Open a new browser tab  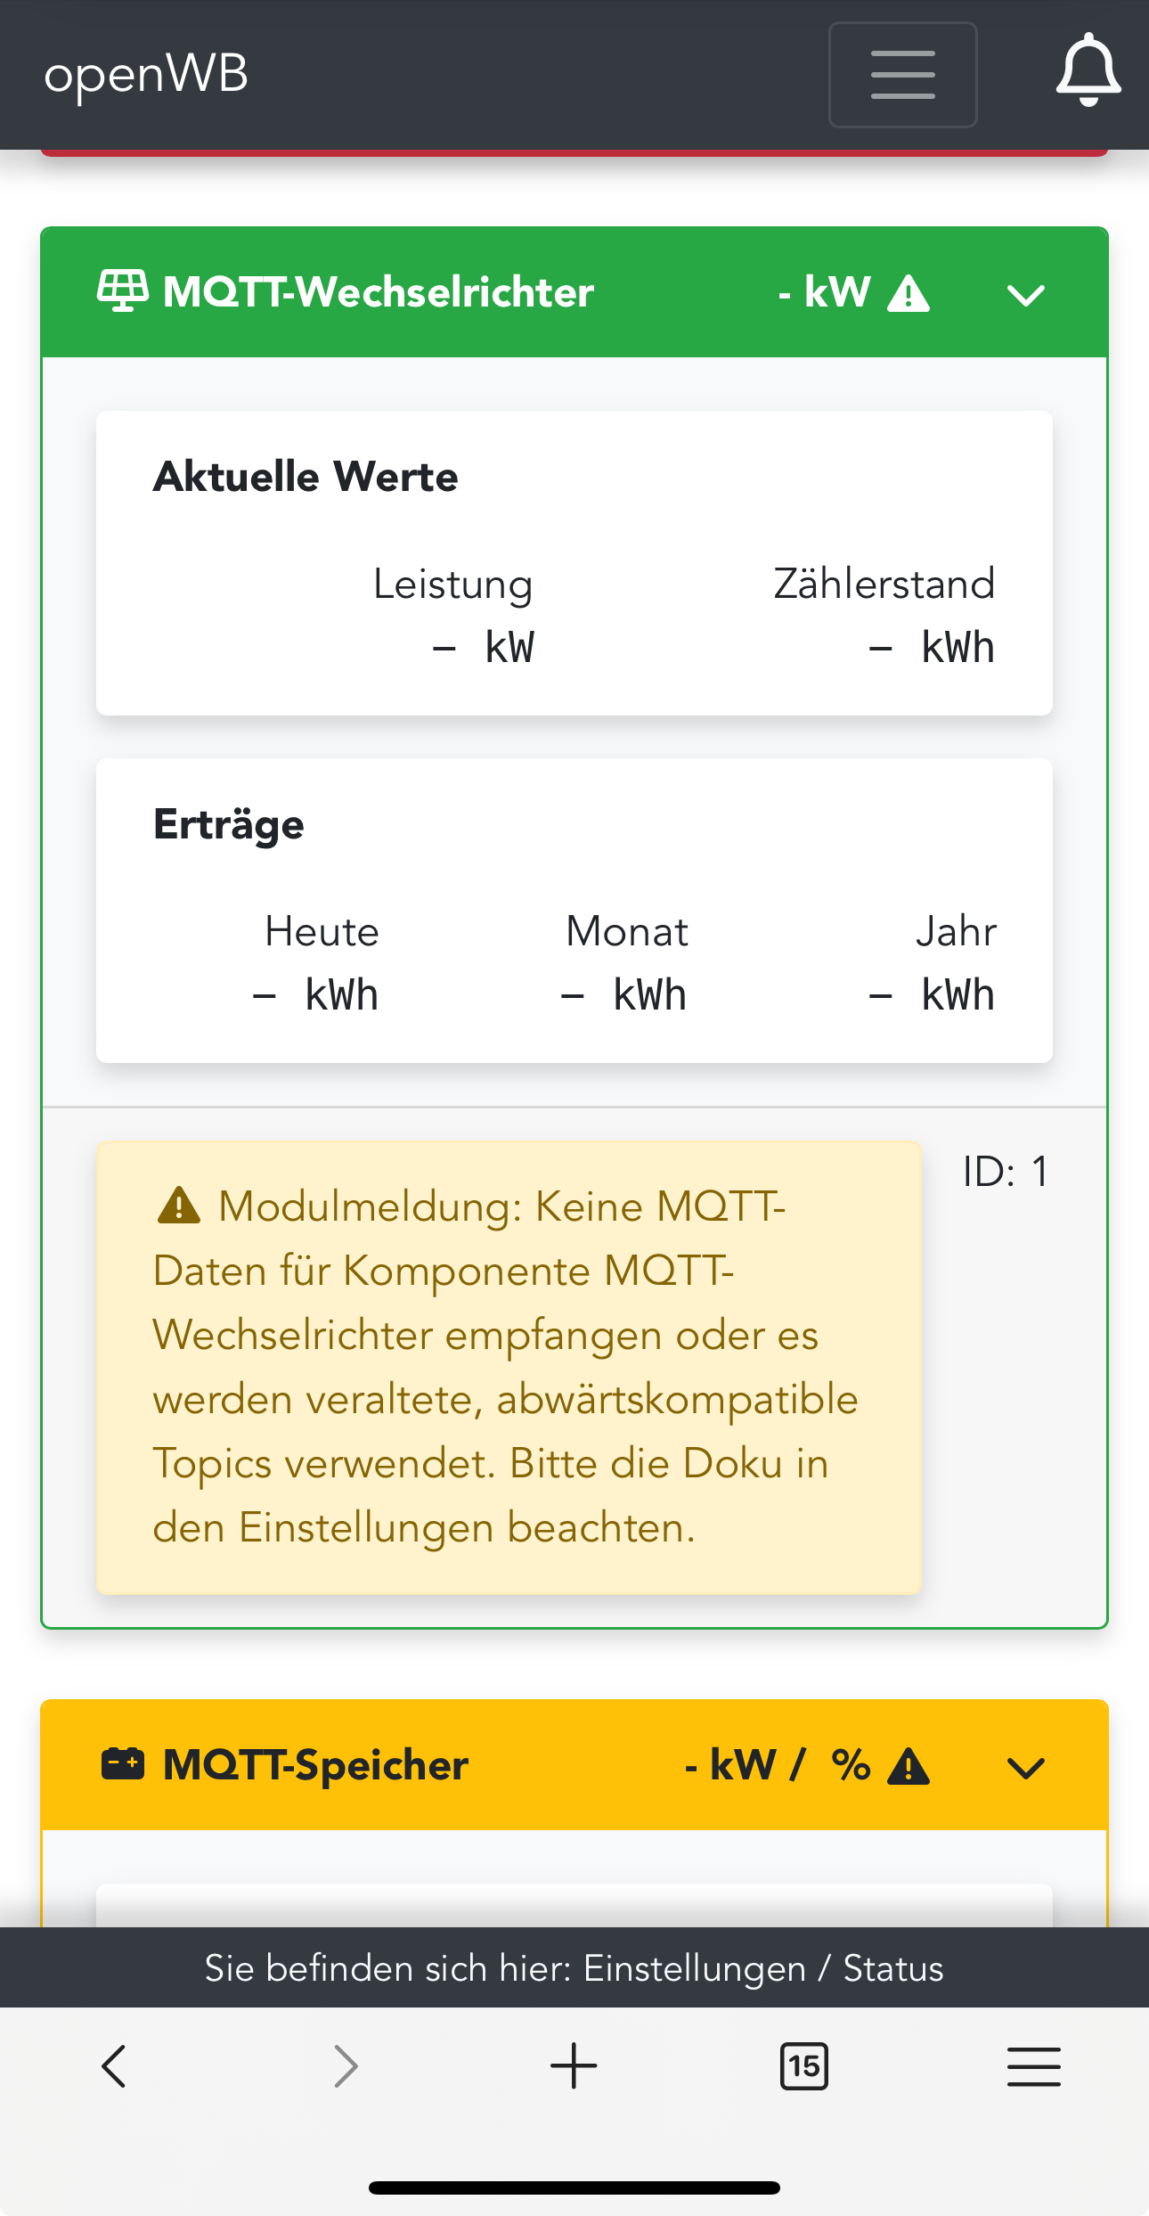pos(574,2065)
